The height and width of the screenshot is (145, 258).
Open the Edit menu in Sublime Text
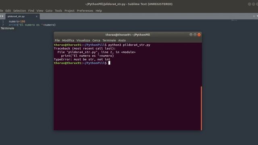(x=8, y=11)
